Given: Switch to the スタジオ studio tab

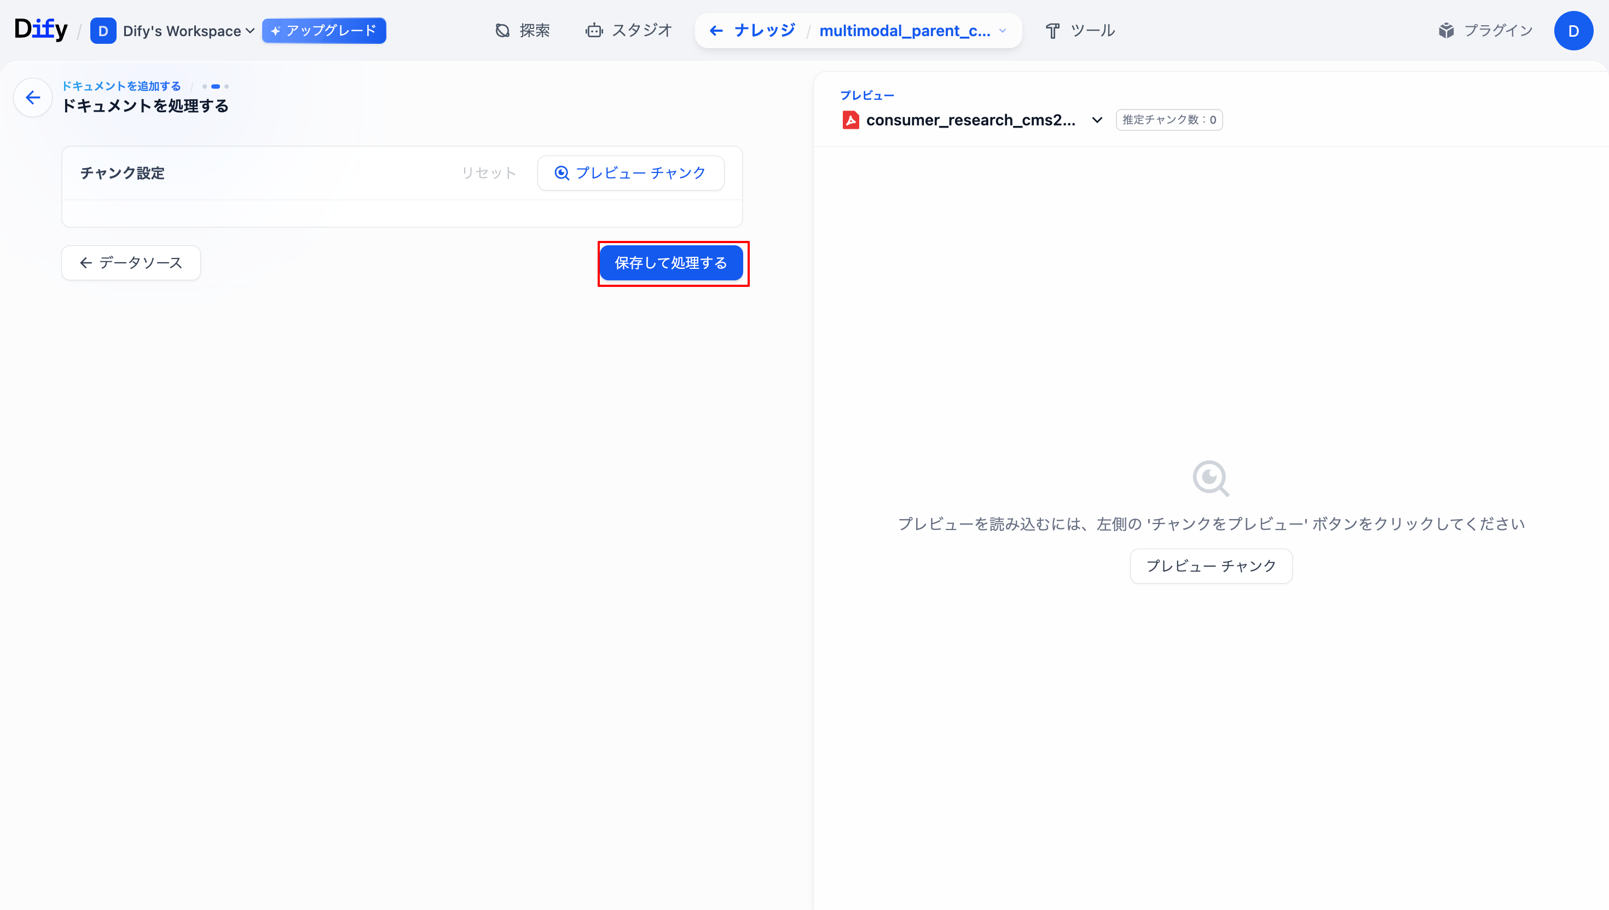Looking at the screenshot, I should coord(628,31).
